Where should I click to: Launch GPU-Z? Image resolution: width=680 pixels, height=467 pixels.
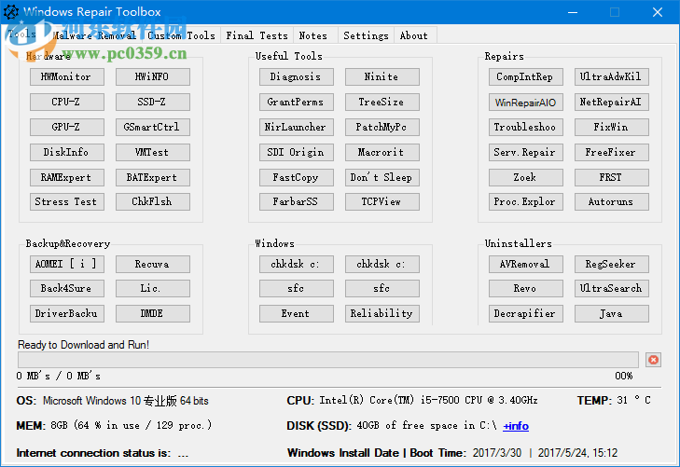(x=67, y=127)
